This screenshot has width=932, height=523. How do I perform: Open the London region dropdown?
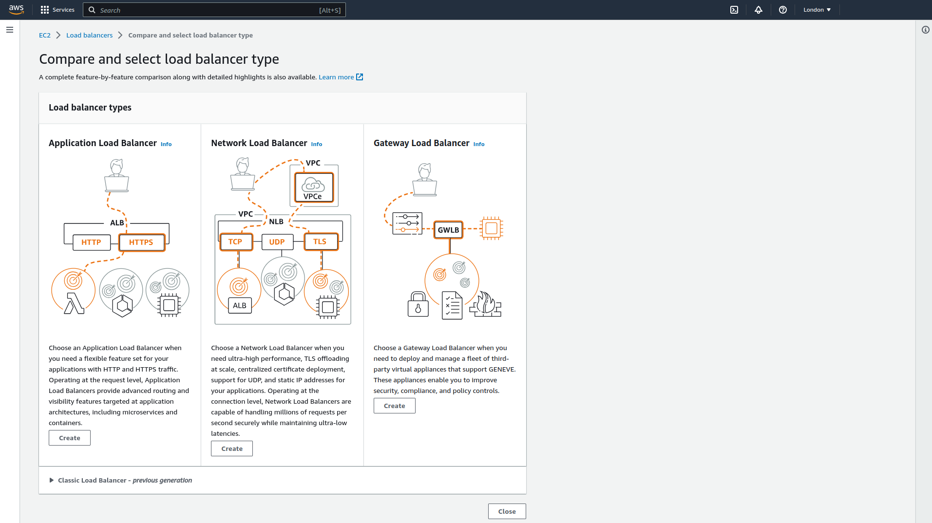pyautogui.click(x=817, y=10)
